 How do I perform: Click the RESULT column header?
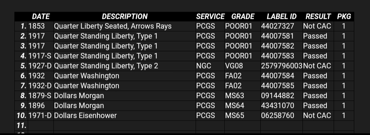(318, 16)
